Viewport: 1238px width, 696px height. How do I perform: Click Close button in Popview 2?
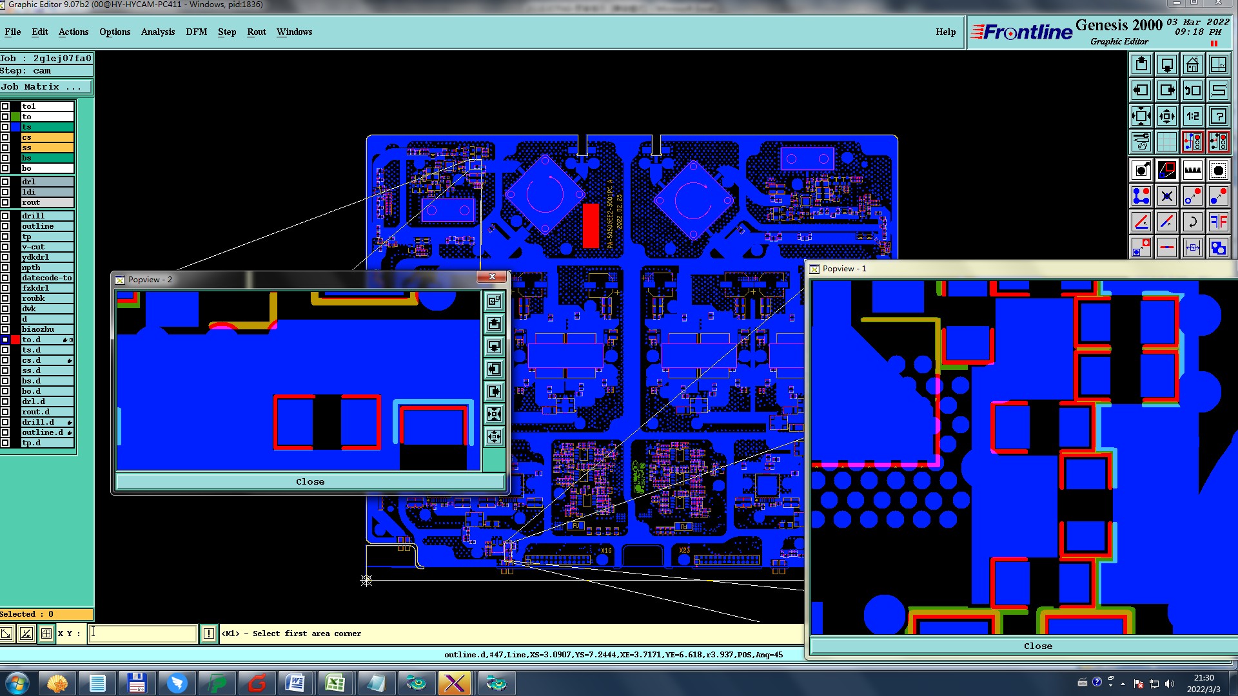pos(309,481)
